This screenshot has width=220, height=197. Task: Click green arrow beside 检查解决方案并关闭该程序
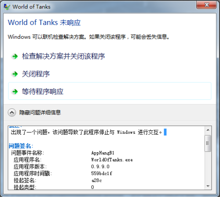(15, 56)
